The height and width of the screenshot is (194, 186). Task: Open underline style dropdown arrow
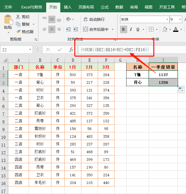tap(143, 30)
